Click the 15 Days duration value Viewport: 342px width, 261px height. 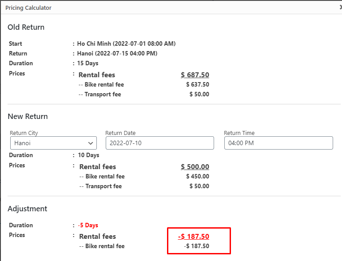click(x=87, y=63)
